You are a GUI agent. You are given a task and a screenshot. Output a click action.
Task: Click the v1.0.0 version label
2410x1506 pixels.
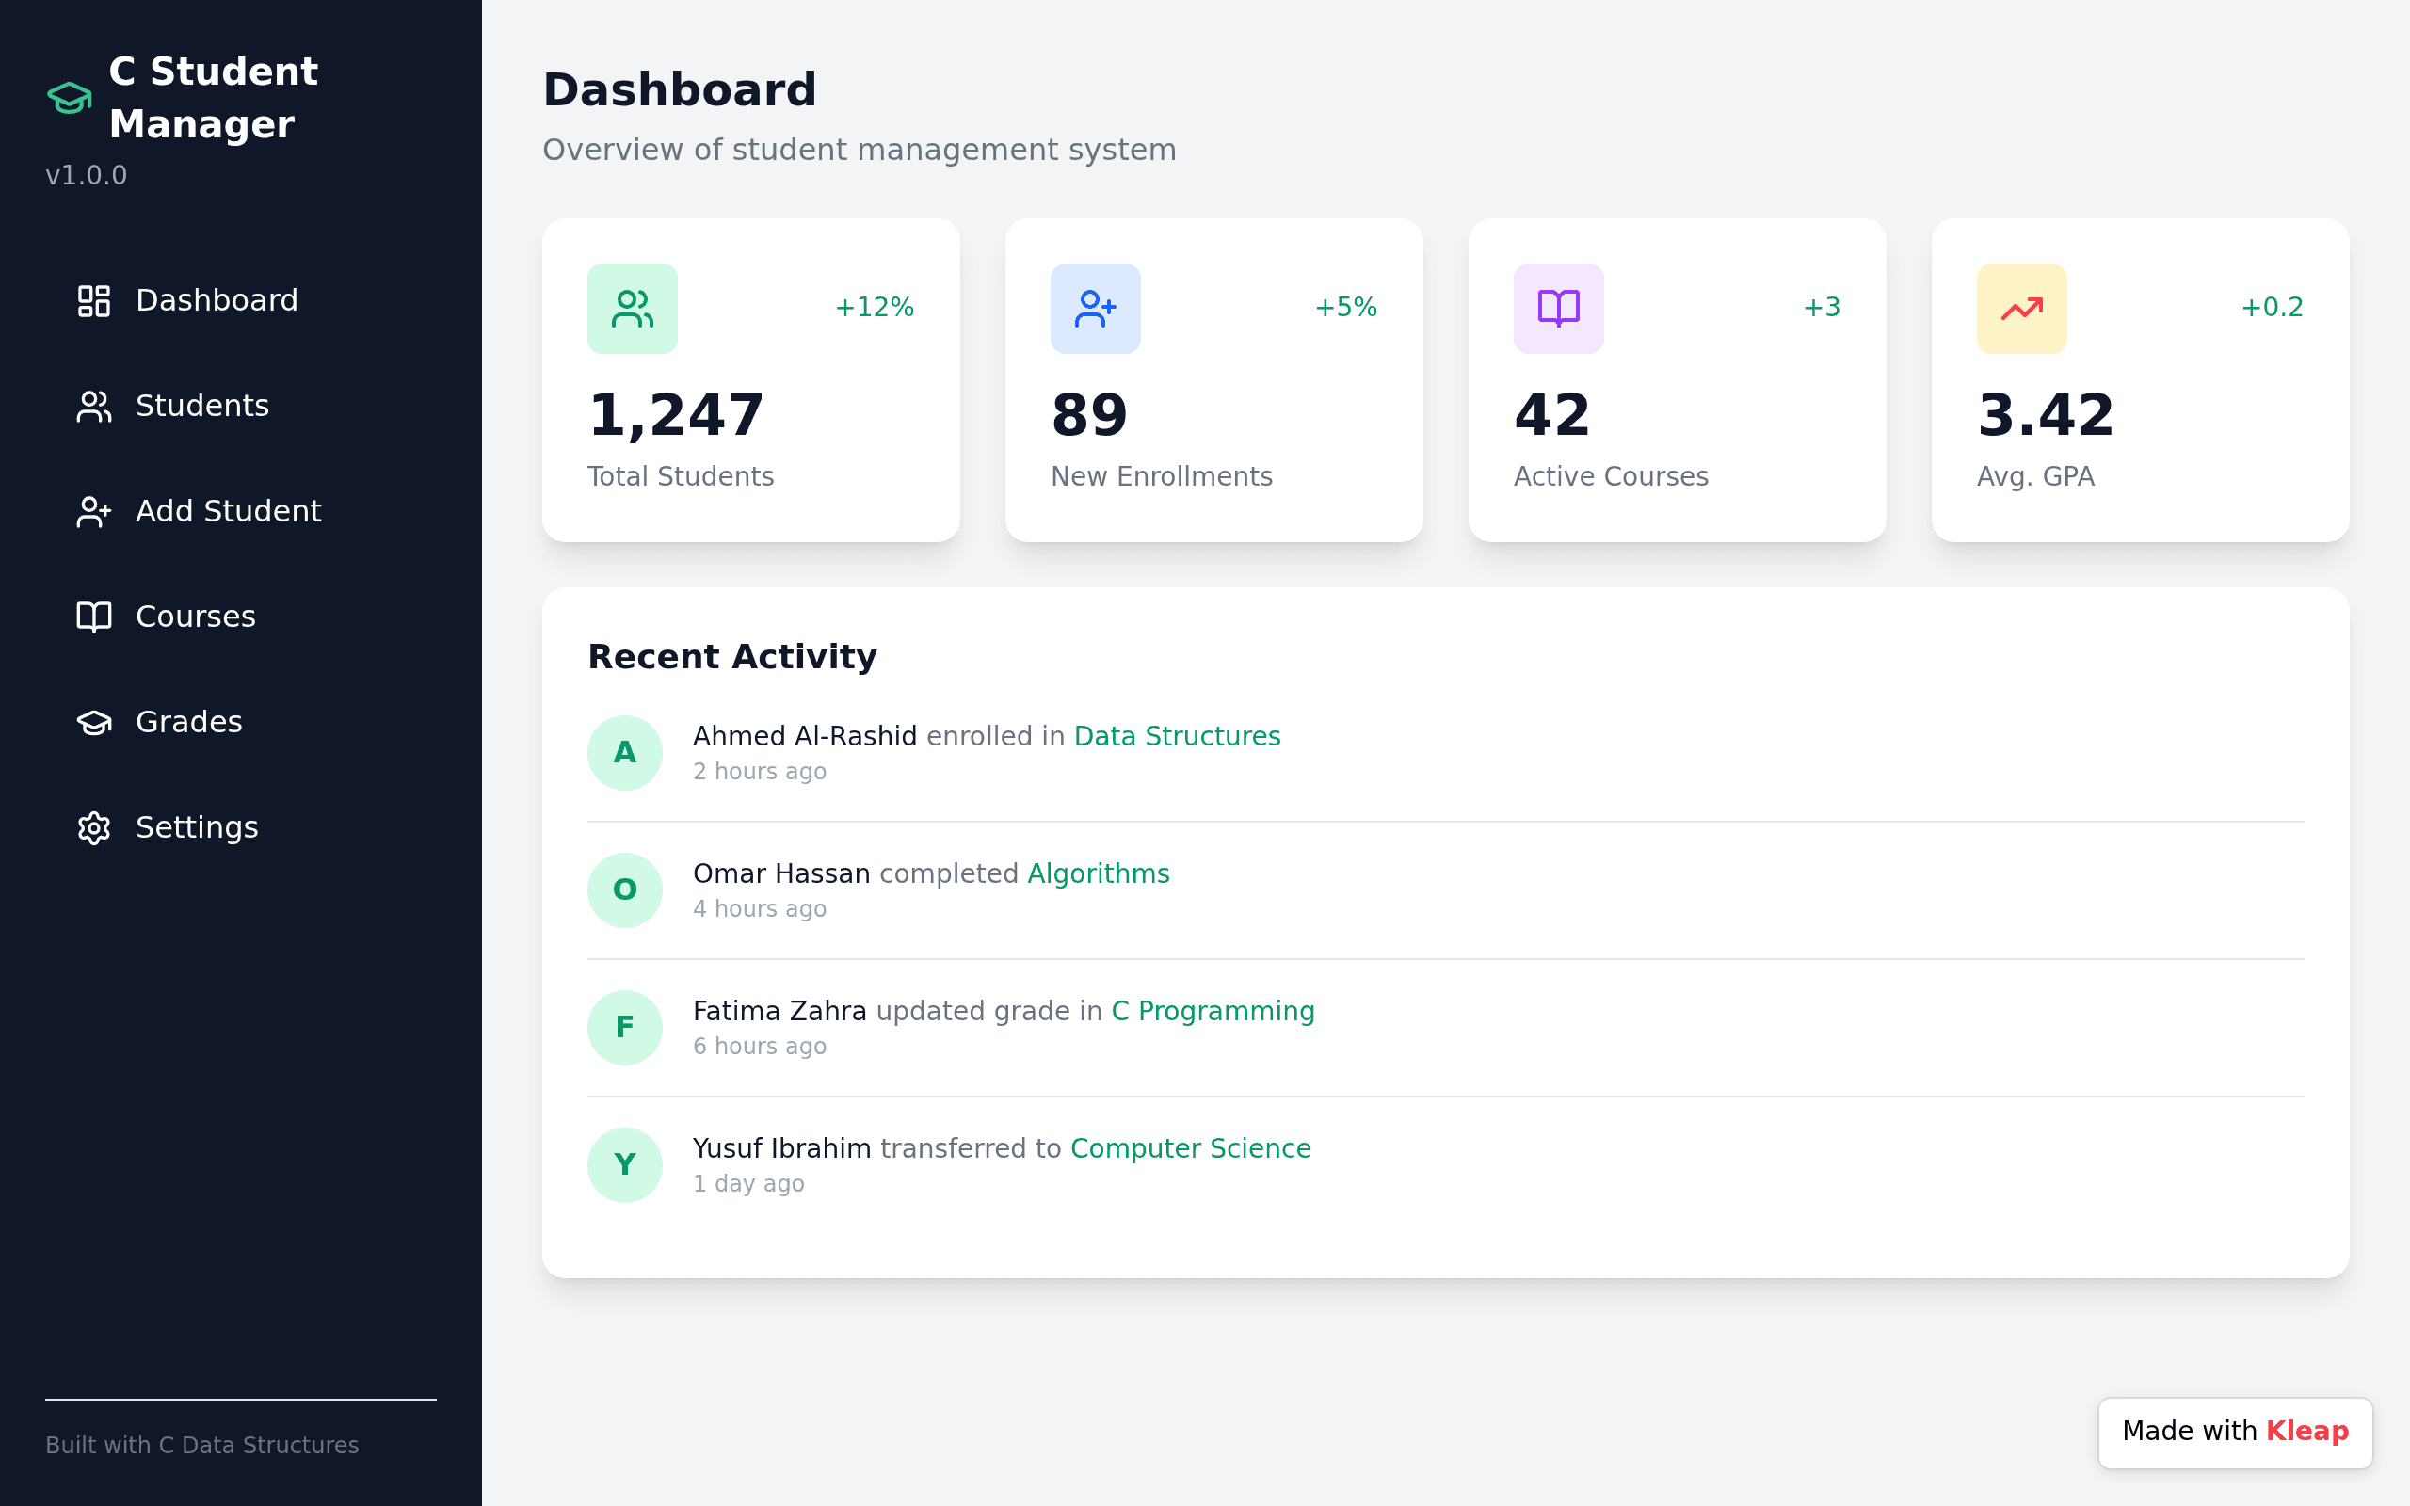pyautogui.click(x=87, y=175)
